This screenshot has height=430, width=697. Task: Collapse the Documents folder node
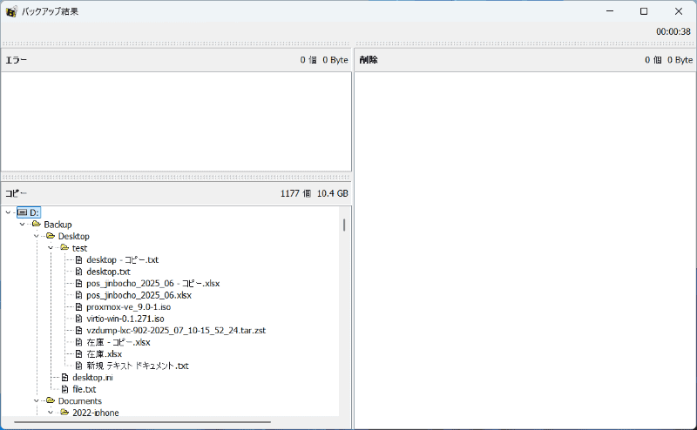point(37,400)
